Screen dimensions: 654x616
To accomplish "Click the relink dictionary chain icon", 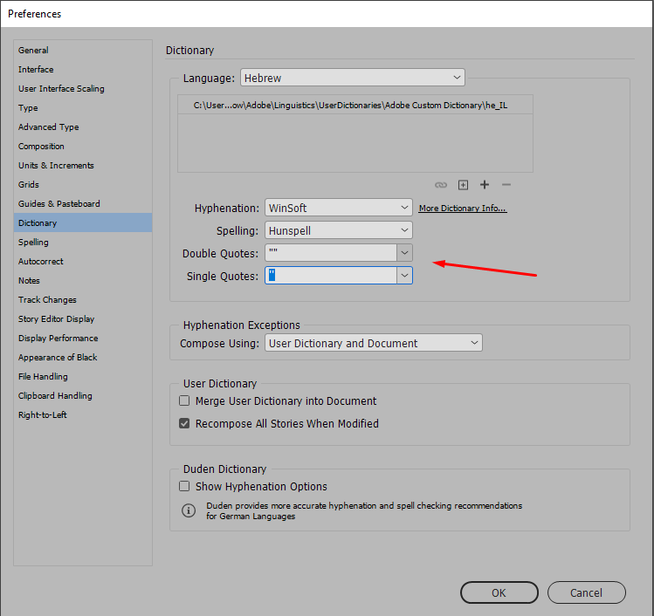I will (x=441, y=185).
